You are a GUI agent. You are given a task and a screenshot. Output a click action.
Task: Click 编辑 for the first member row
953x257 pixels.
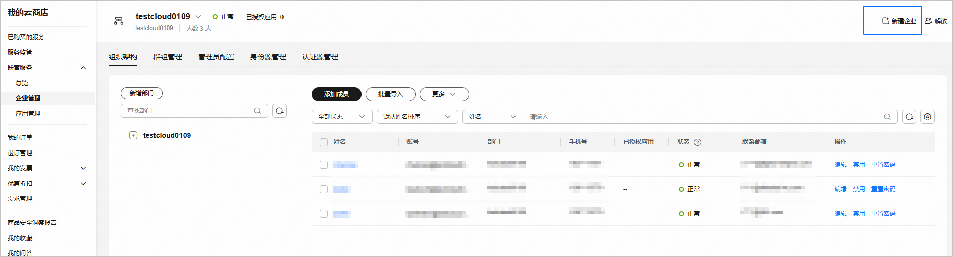[840, 165]
